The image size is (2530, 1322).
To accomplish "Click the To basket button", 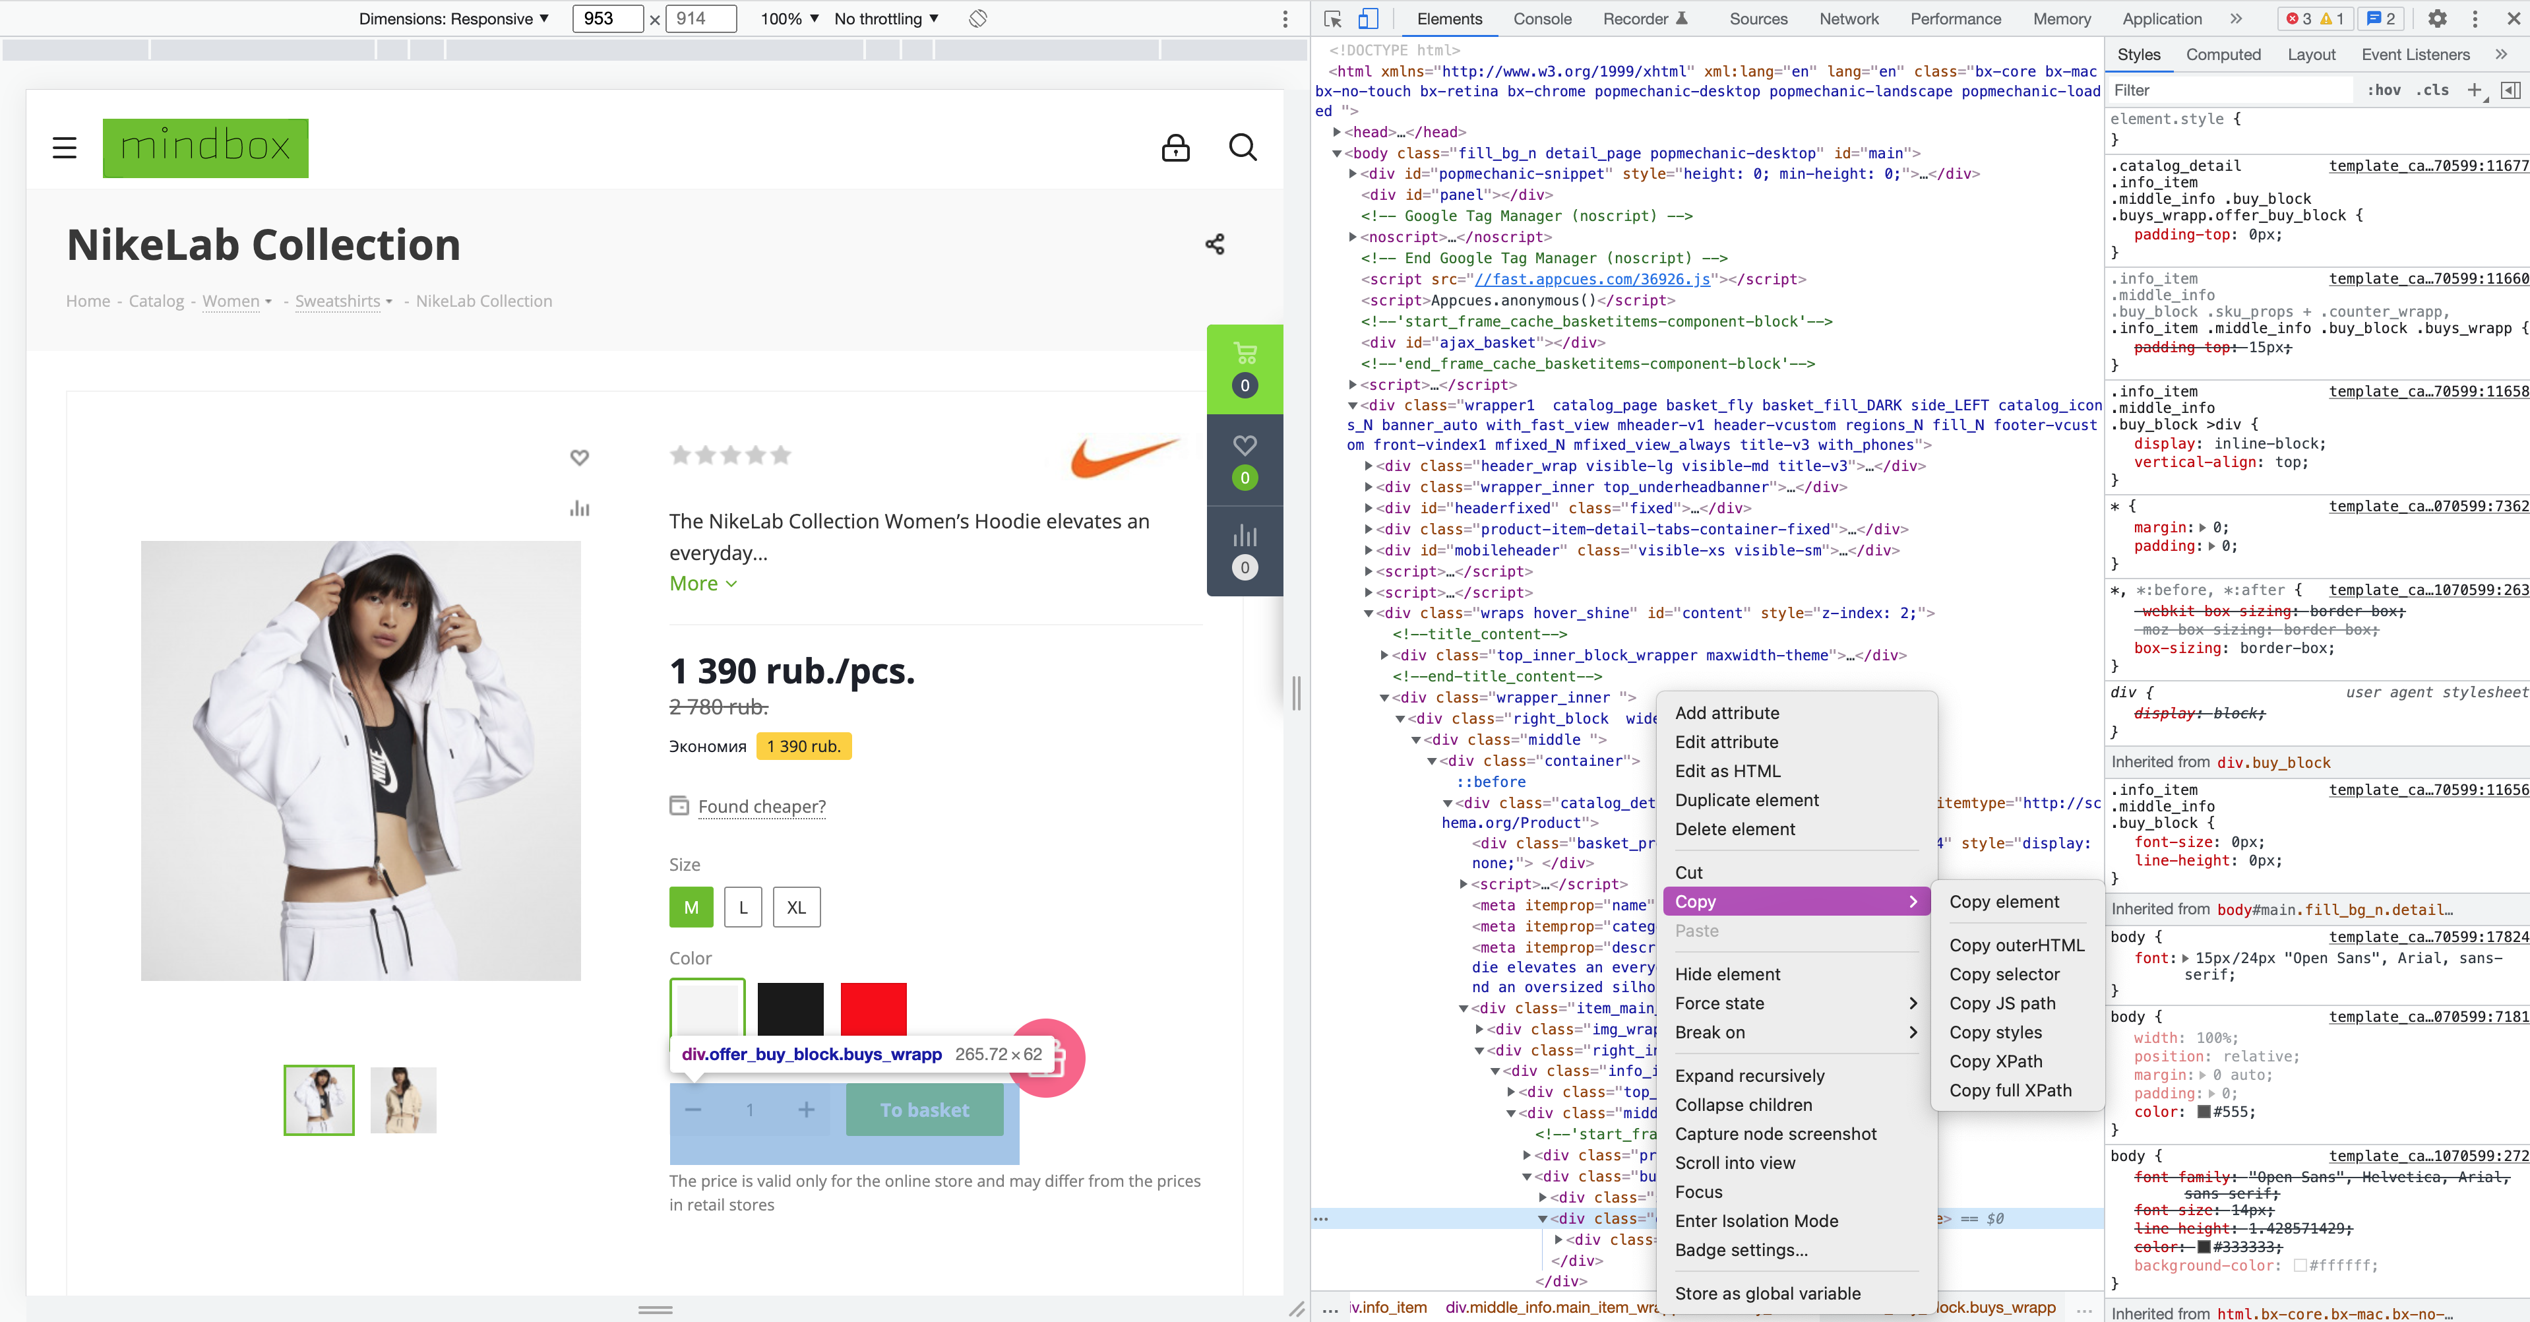I will click(924, 1110).
